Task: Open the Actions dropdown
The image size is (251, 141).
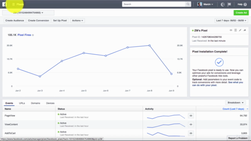Action: pos(78,20)
